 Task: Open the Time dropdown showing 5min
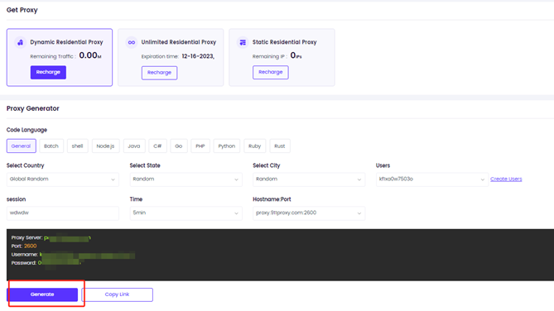pyautogui.click(x=185, y=213)
